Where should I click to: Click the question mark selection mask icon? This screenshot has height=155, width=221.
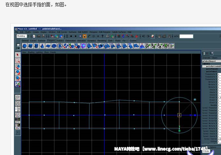point(102,36)
